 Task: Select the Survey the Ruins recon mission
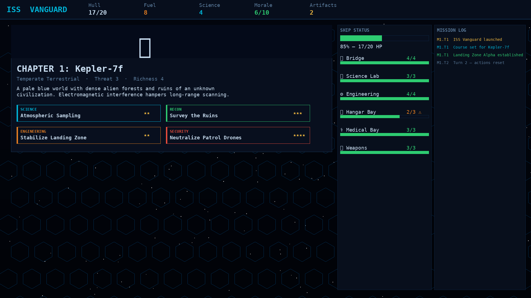238,113
